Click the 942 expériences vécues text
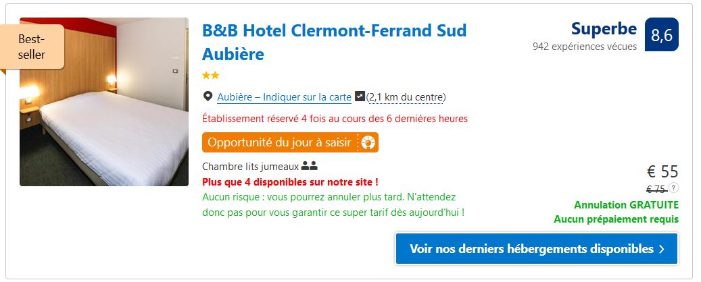Image resolution: width=701 pixels, height=282 pixels. coord(584,47)
